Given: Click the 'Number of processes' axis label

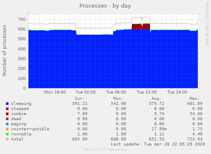Looking at the screenshot, I should pos(4,51).
